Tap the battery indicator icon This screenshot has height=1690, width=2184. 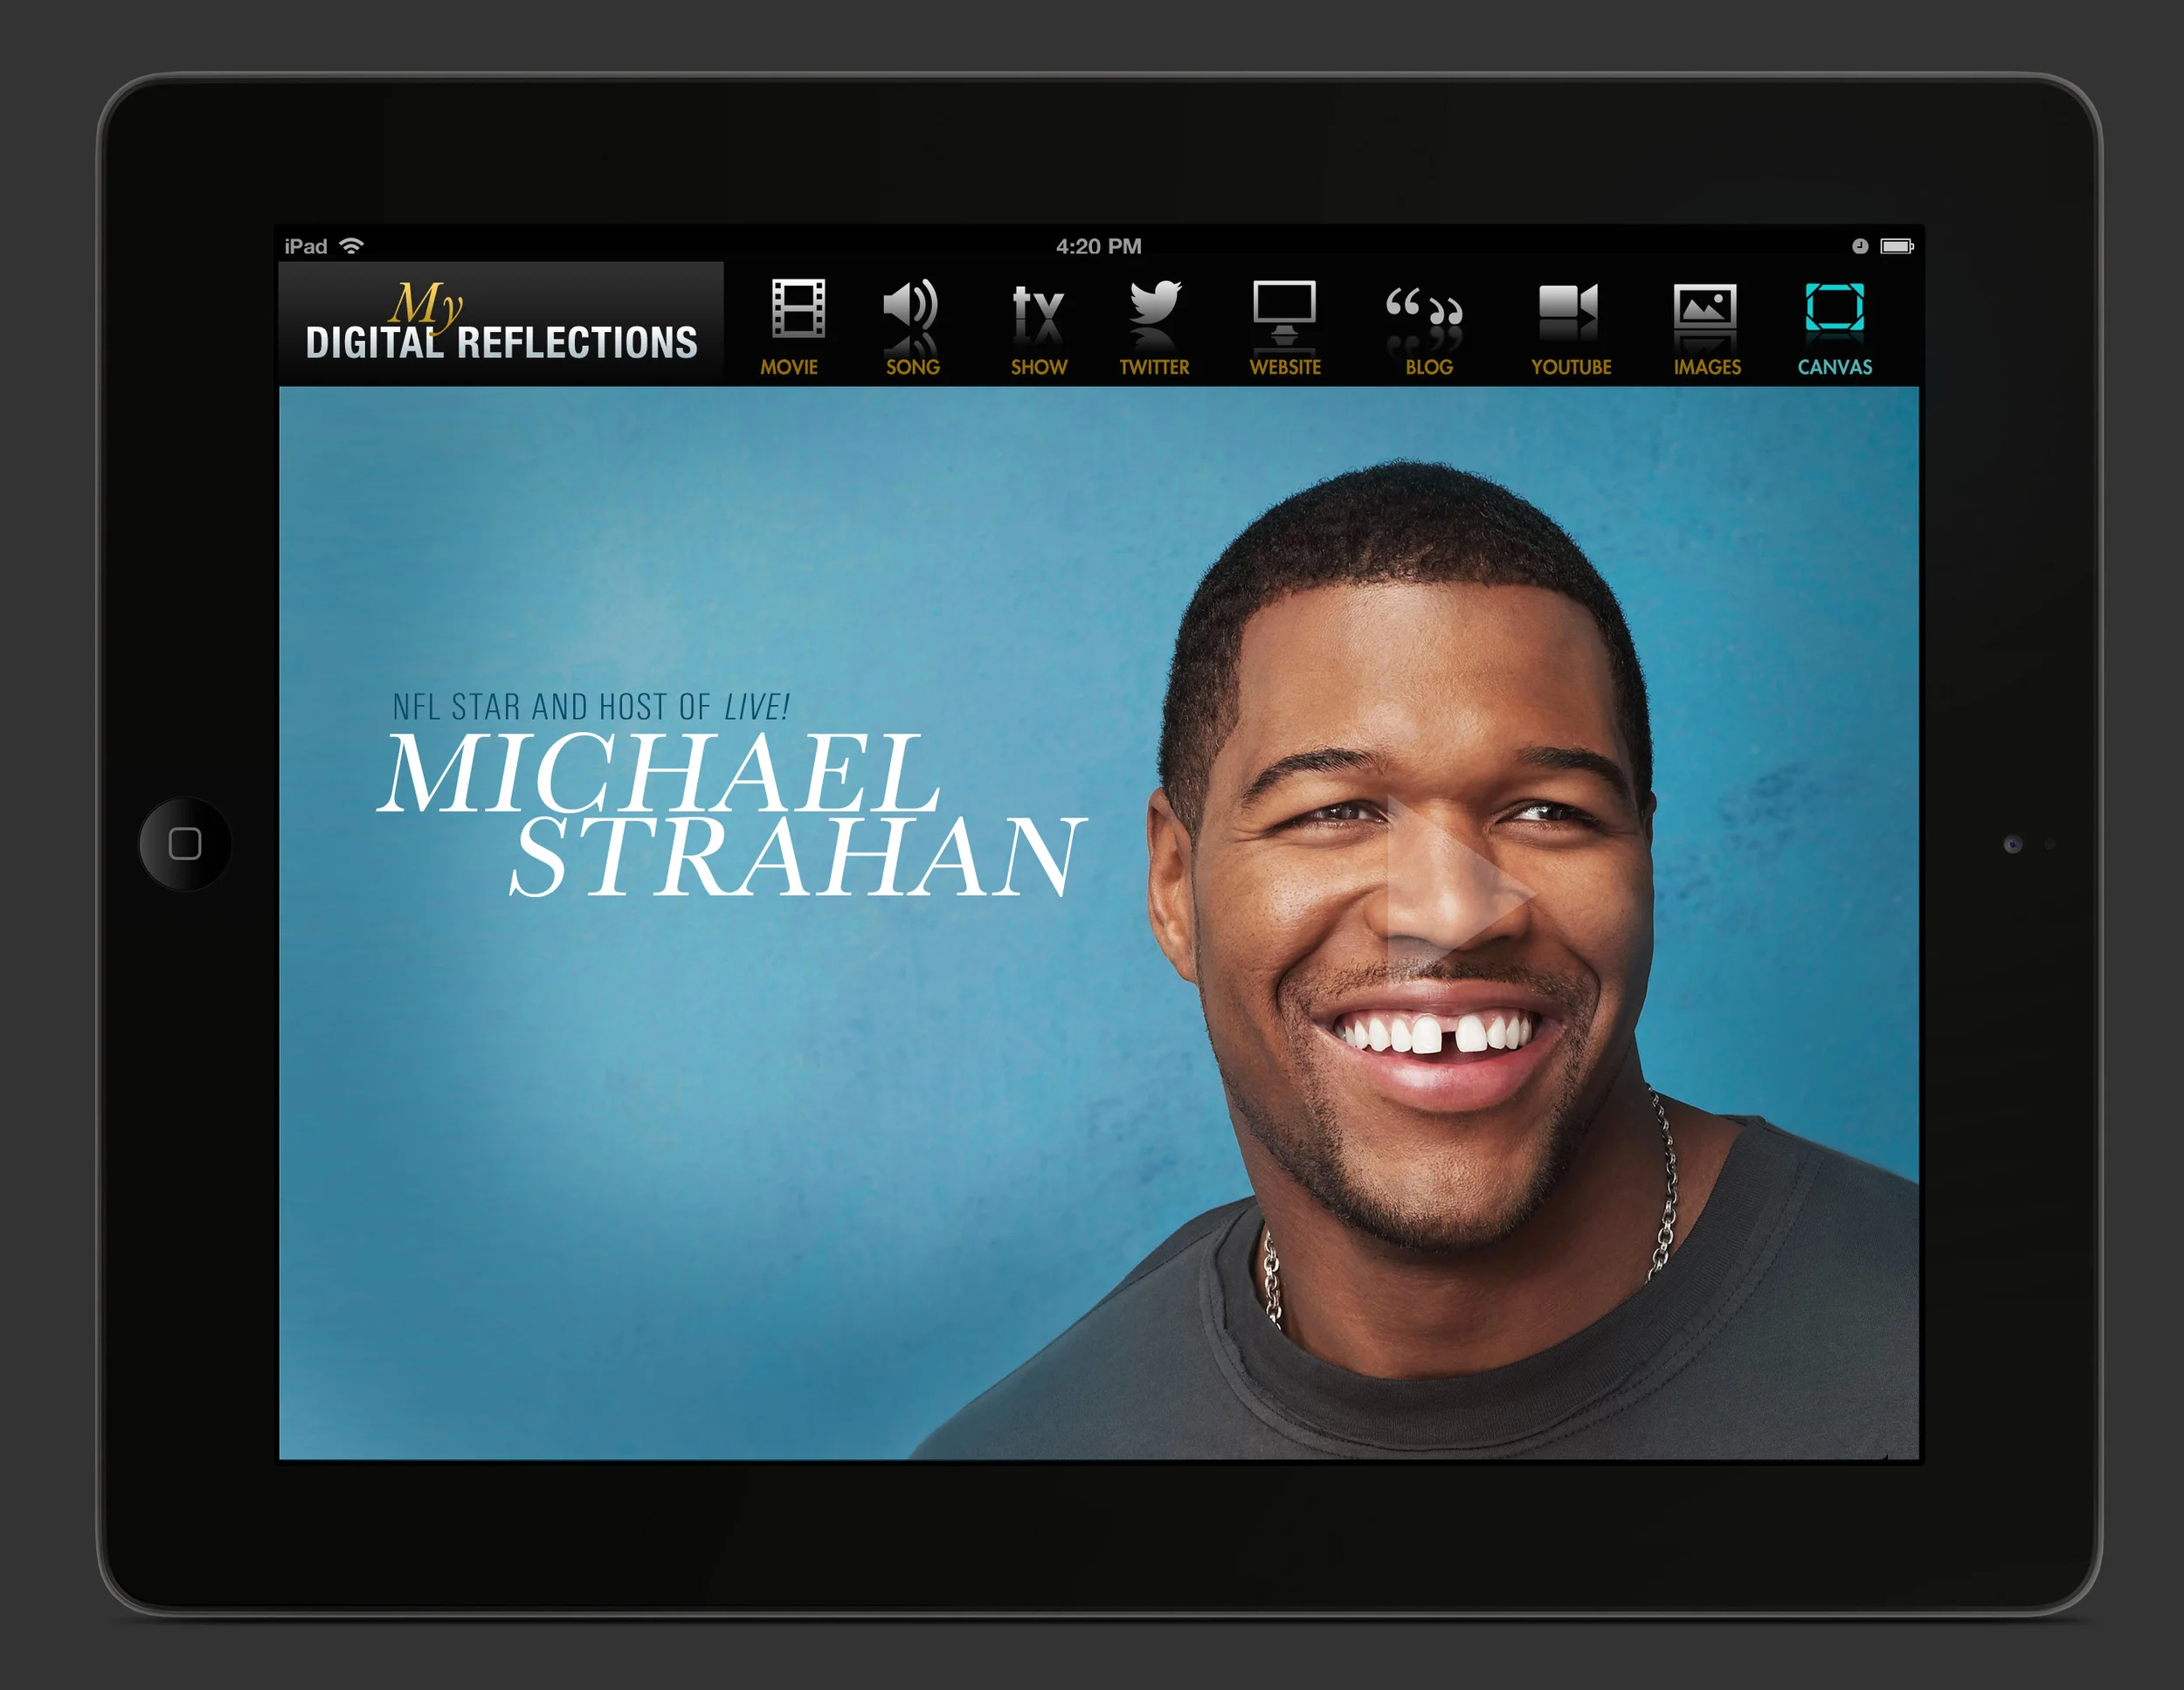coord(1896,246)
